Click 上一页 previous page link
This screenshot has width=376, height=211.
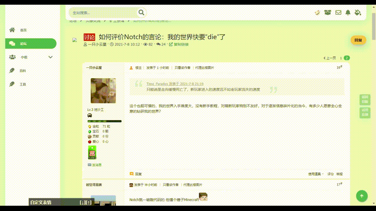pyautogui.click(x=330, y=58)
